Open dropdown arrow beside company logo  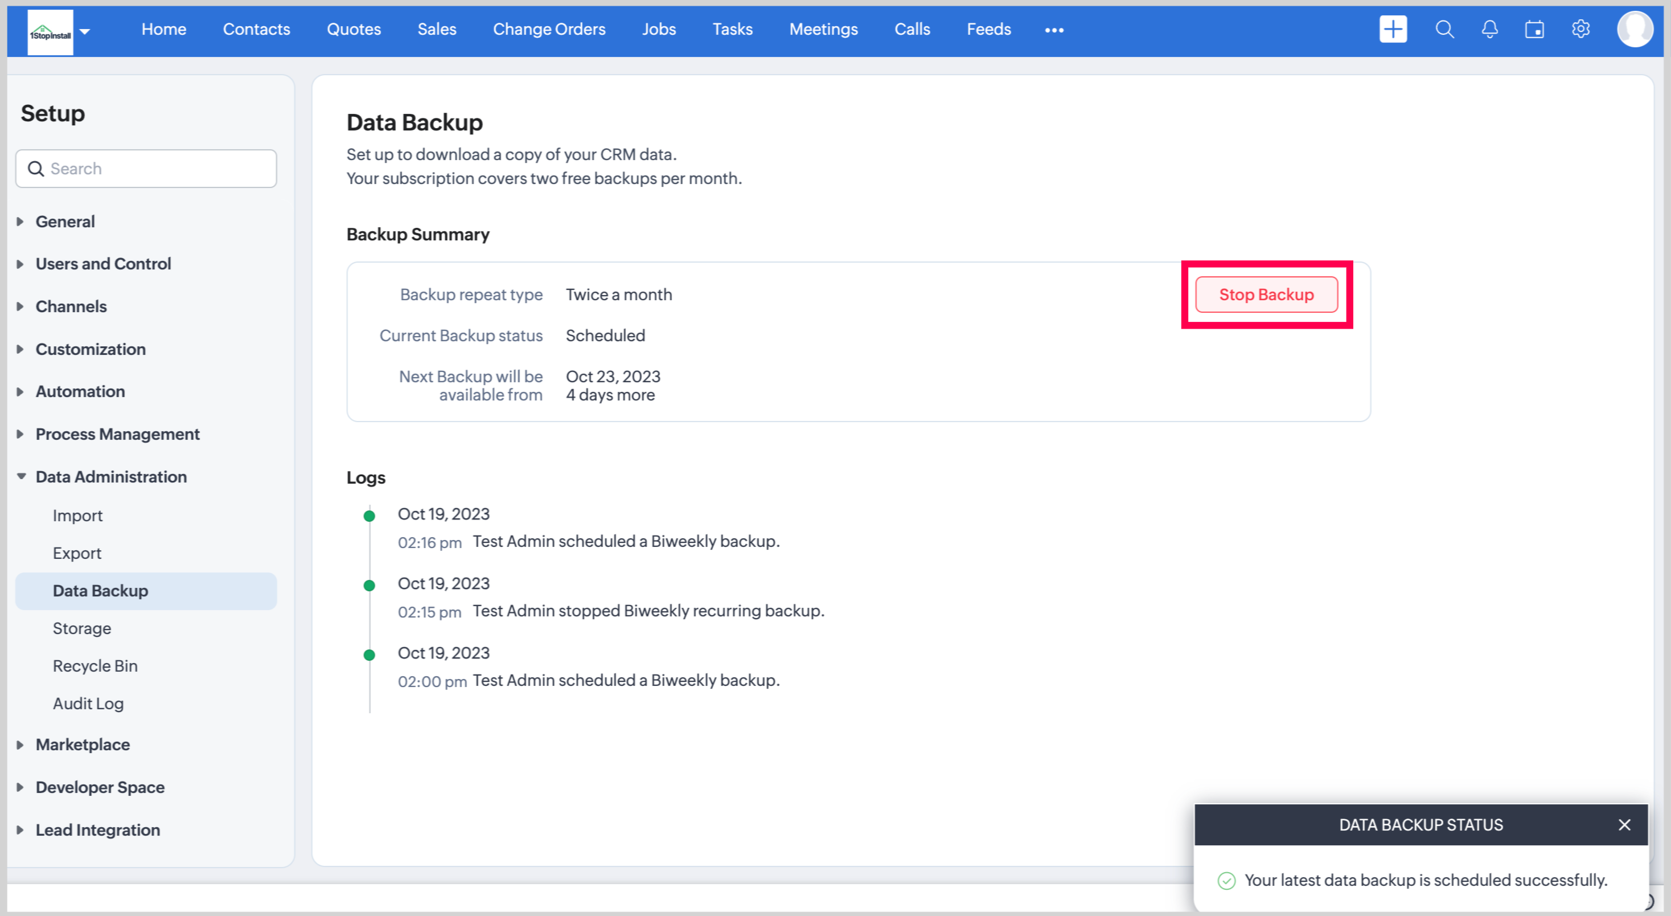pos(85,31)
